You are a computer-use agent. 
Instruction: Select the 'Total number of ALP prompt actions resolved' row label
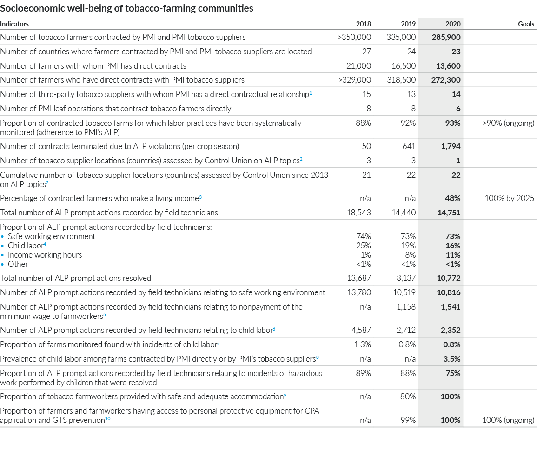pos(76,278)
